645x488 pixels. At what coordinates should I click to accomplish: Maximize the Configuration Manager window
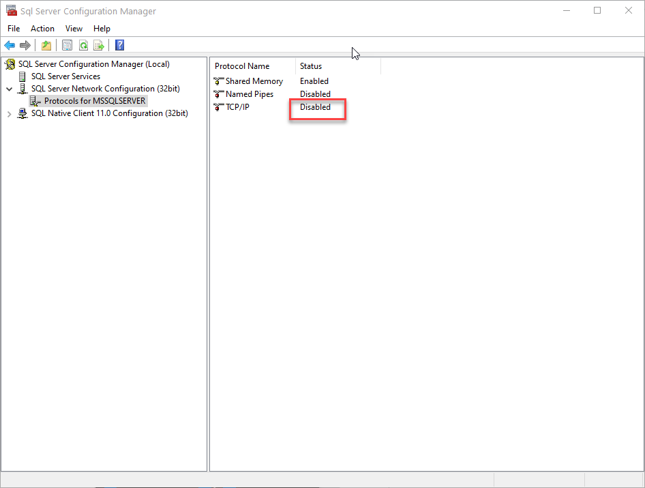click(597, 11)
